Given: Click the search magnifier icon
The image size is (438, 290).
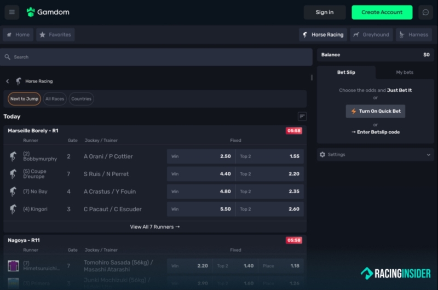Looking at the screenshot, I should pos(8,57).
